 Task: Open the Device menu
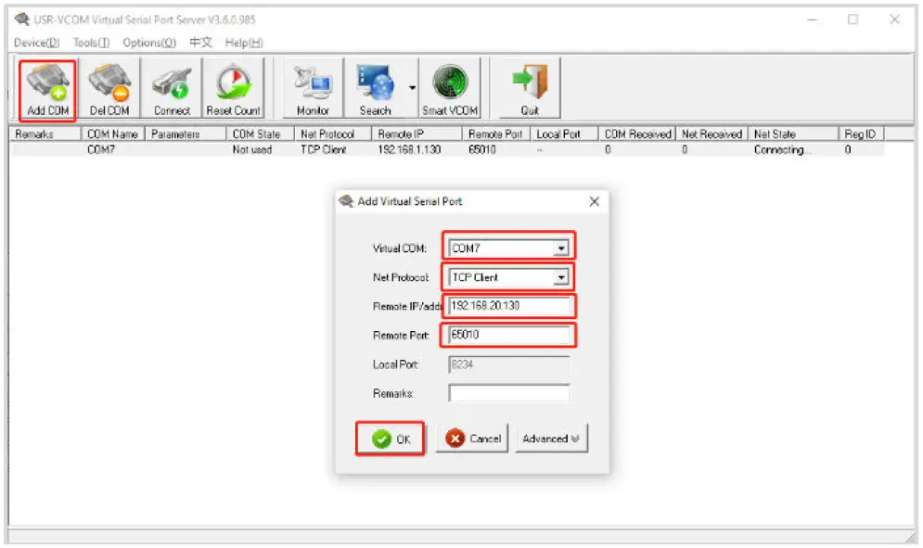(x=36, y=43)
